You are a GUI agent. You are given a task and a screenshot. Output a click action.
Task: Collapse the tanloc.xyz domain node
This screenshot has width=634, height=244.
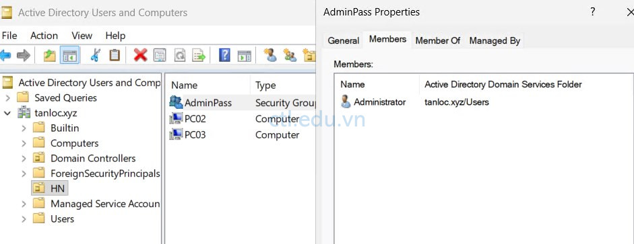7,114
